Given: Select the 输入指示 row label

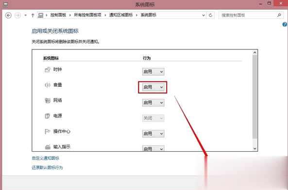Looking at the screenshot, I should coord(62,147).
